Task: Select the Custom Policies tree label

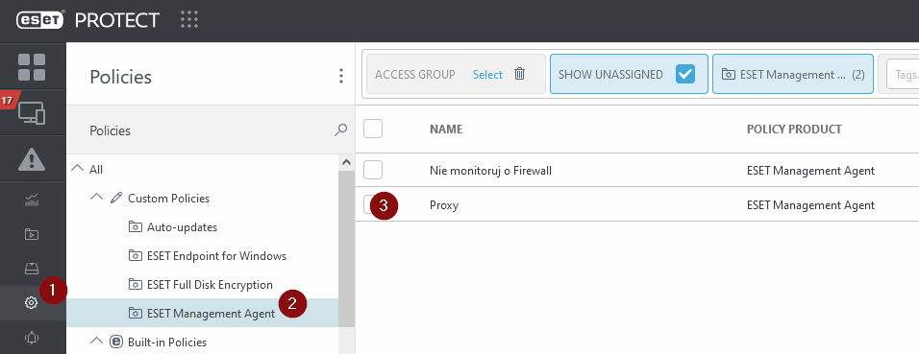Action: pos(169,198)
